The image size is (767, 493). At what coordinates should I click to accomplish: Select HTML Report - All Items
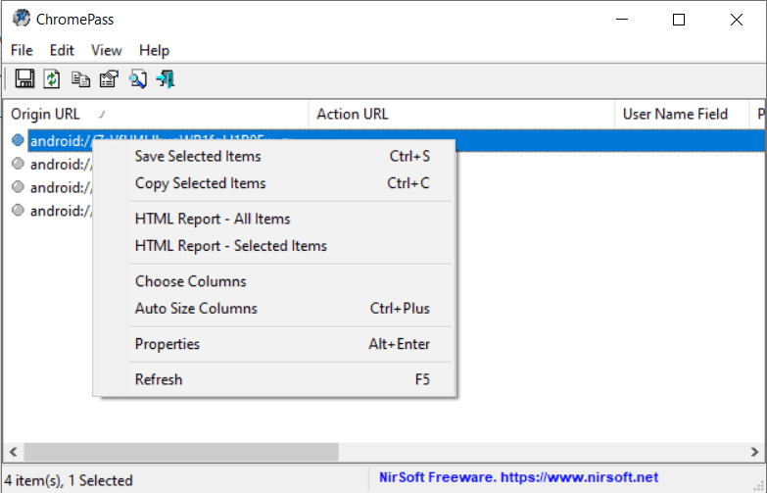coord(213,219)
